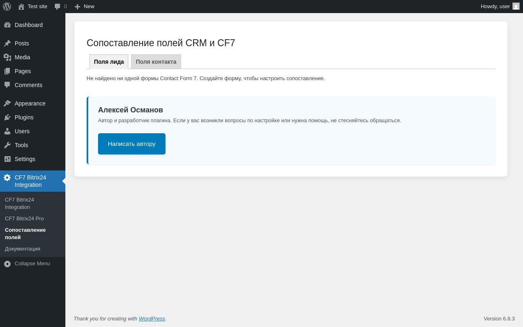The width and height of the screenshot is (523, 327).
Task: Open Comments in the sidebar menu
Action: tap(33, 85)
